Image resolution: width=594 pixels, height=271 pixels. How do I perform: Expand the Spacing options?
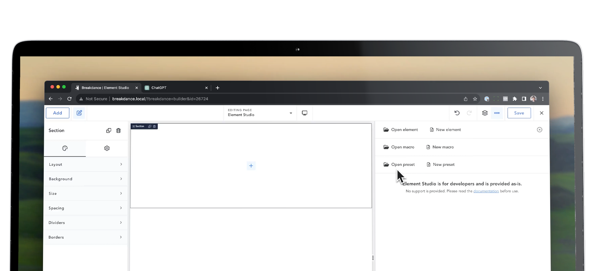85,208
